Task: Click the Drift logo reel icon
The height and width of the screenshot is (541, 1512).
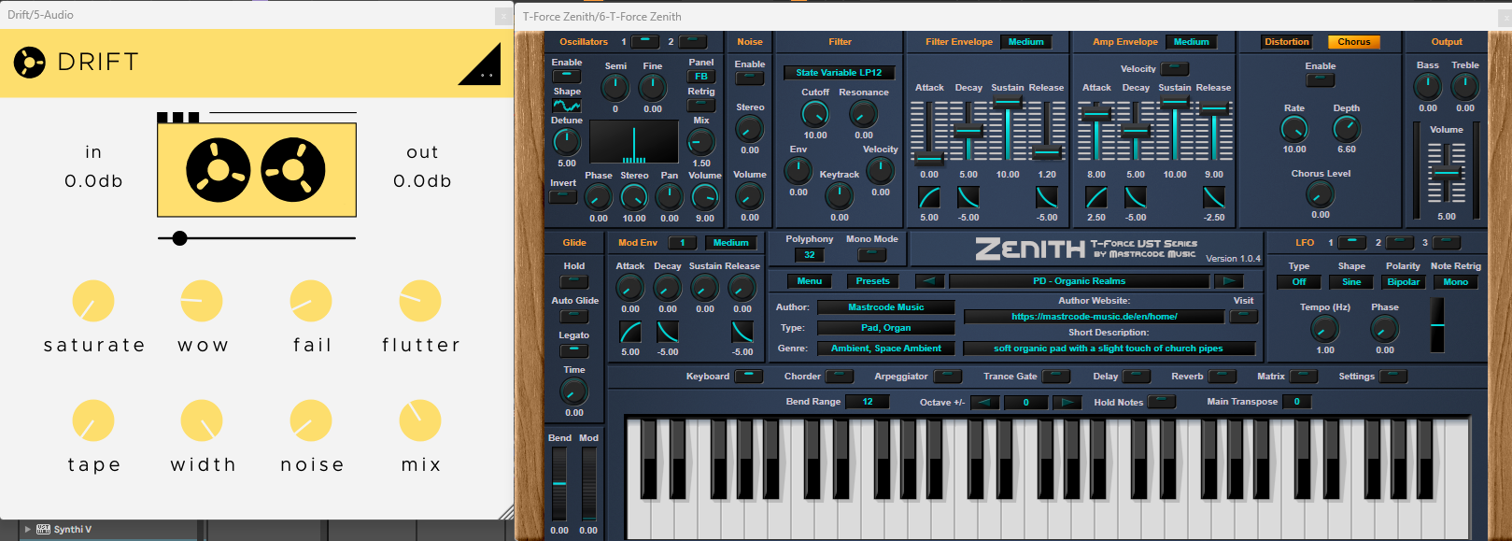Action: pos(29,63)
